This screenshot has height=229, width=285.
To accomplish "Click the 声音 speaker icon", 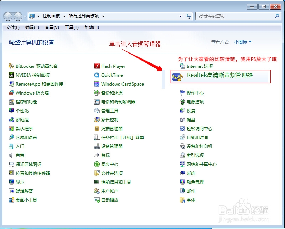I will [x=11, y=155].
